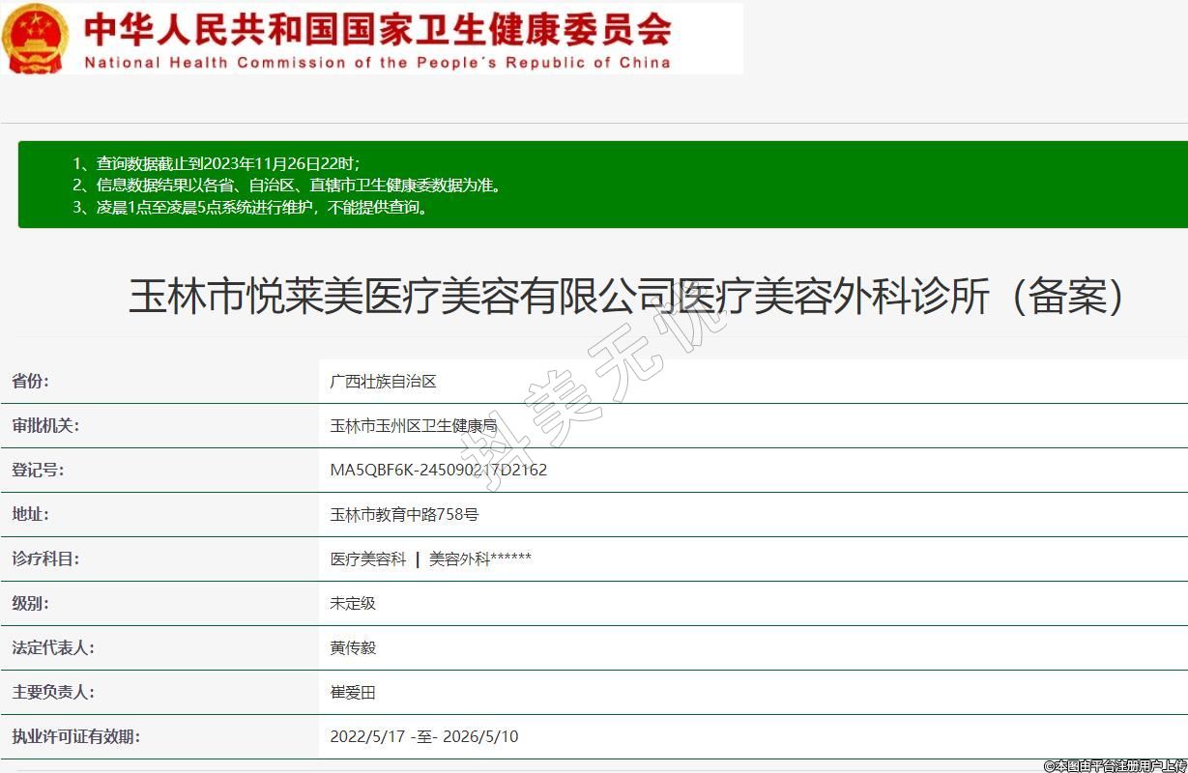1188x773 pixels.
Task: Click the national emblem logo
Action: pyautogui.click(x=35, y=39)
